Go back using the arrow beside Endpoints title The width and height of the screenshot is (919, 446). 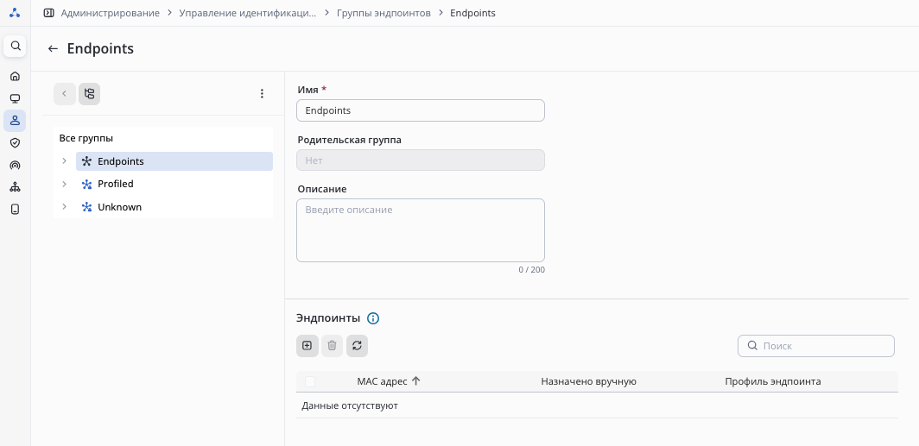(53, 49)
